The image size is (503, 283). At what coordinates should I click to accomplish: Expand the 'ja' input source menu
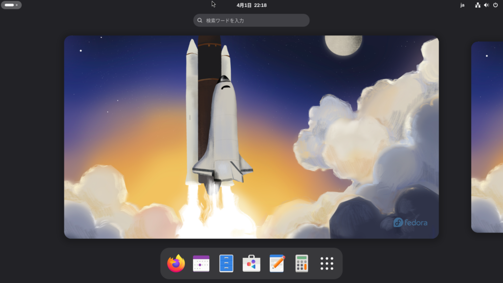(462, 5)
